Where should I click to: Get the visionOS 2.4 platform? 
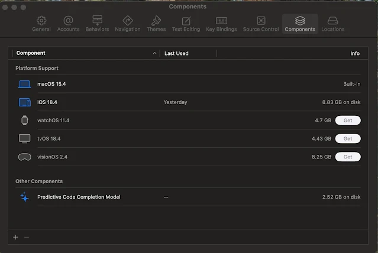click(348, 157)
